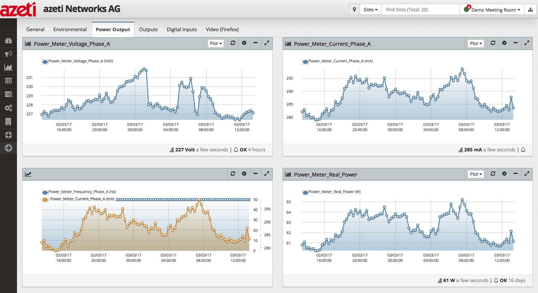The width and height of the screenshot is (538, 293).
Task: Refresh the untitled frequency/current combined widget
Action: pyautogui.click(x=233, y=174)
